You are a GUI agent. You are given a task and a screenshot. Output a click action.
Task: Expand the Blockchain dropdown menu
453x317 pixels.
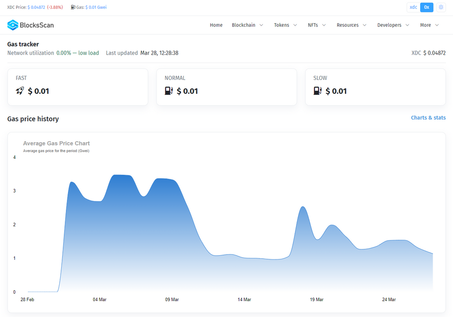[247, 25]
